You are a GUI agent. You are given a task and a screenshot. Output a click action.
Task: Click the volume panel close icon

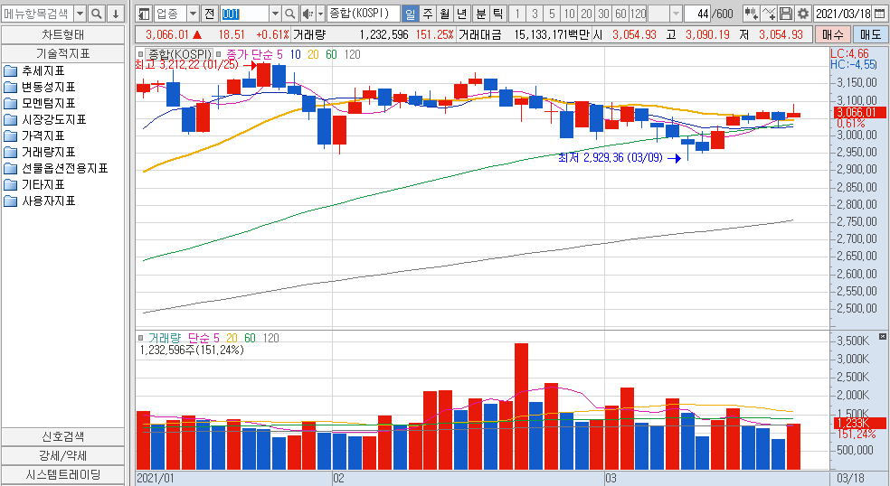[x=883, y=337]
